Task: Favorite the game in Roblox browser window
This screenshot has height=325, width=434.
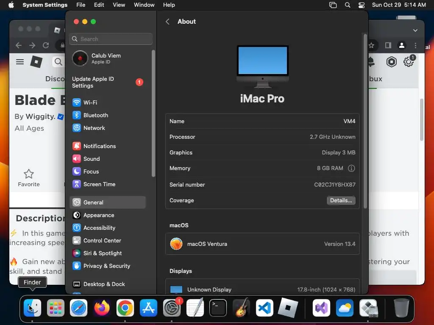Action: (29, 178)
